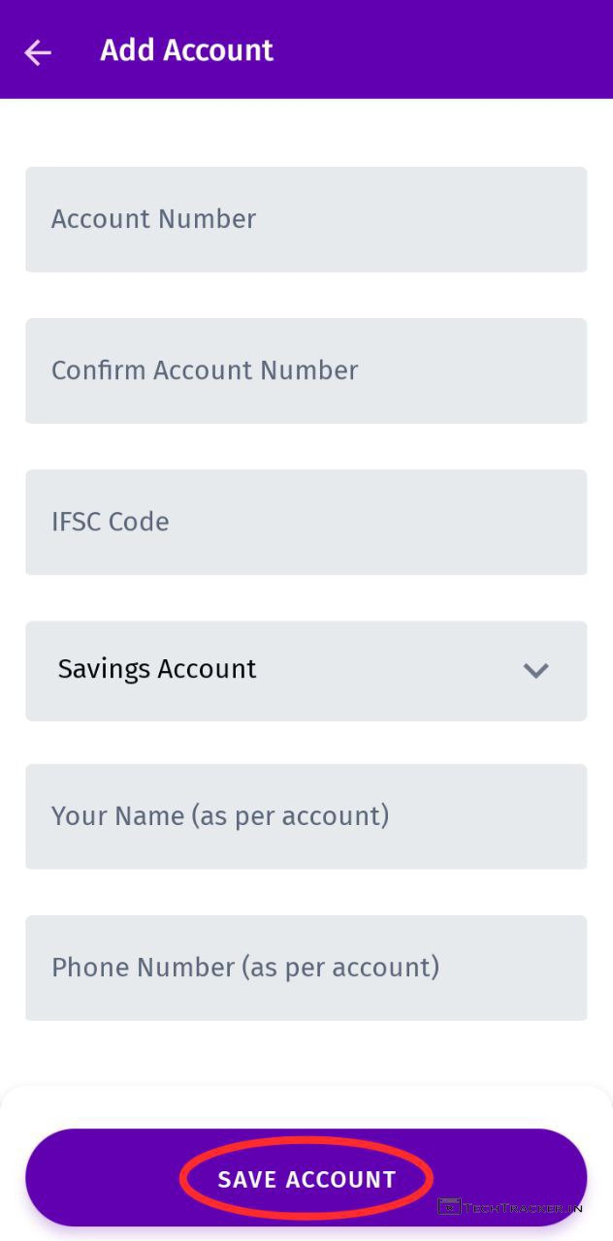Screen dimensions: 613x1241
Task: Click the 'Add Account' header title
Action: coord(187,50)
